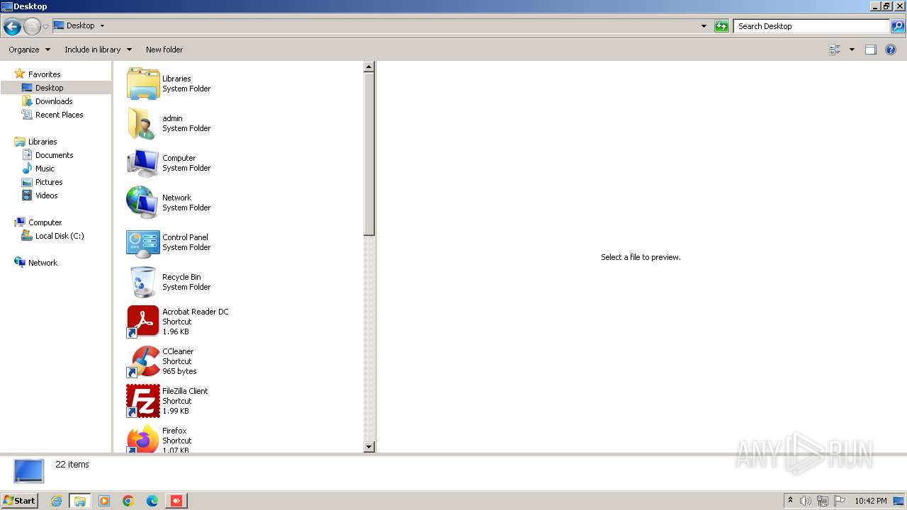The image size is (907, 510).
Task: Select the Libraries system folder icon
Action: point(143,84)
